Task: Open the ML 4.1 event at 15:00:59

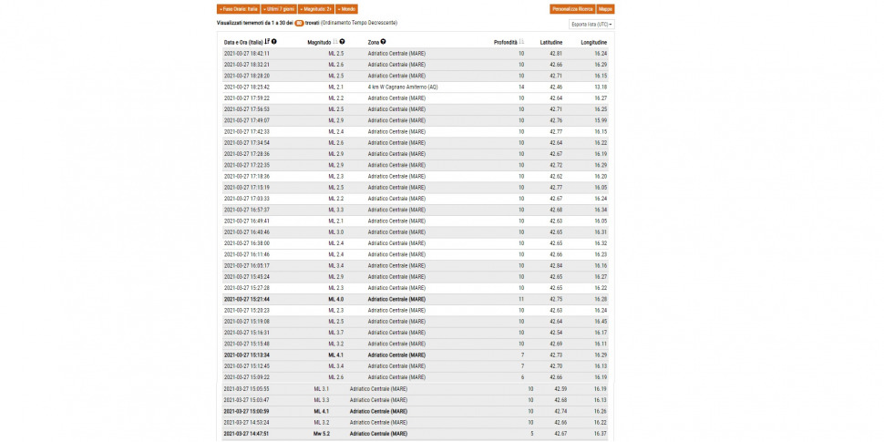Action: point(415,411)
